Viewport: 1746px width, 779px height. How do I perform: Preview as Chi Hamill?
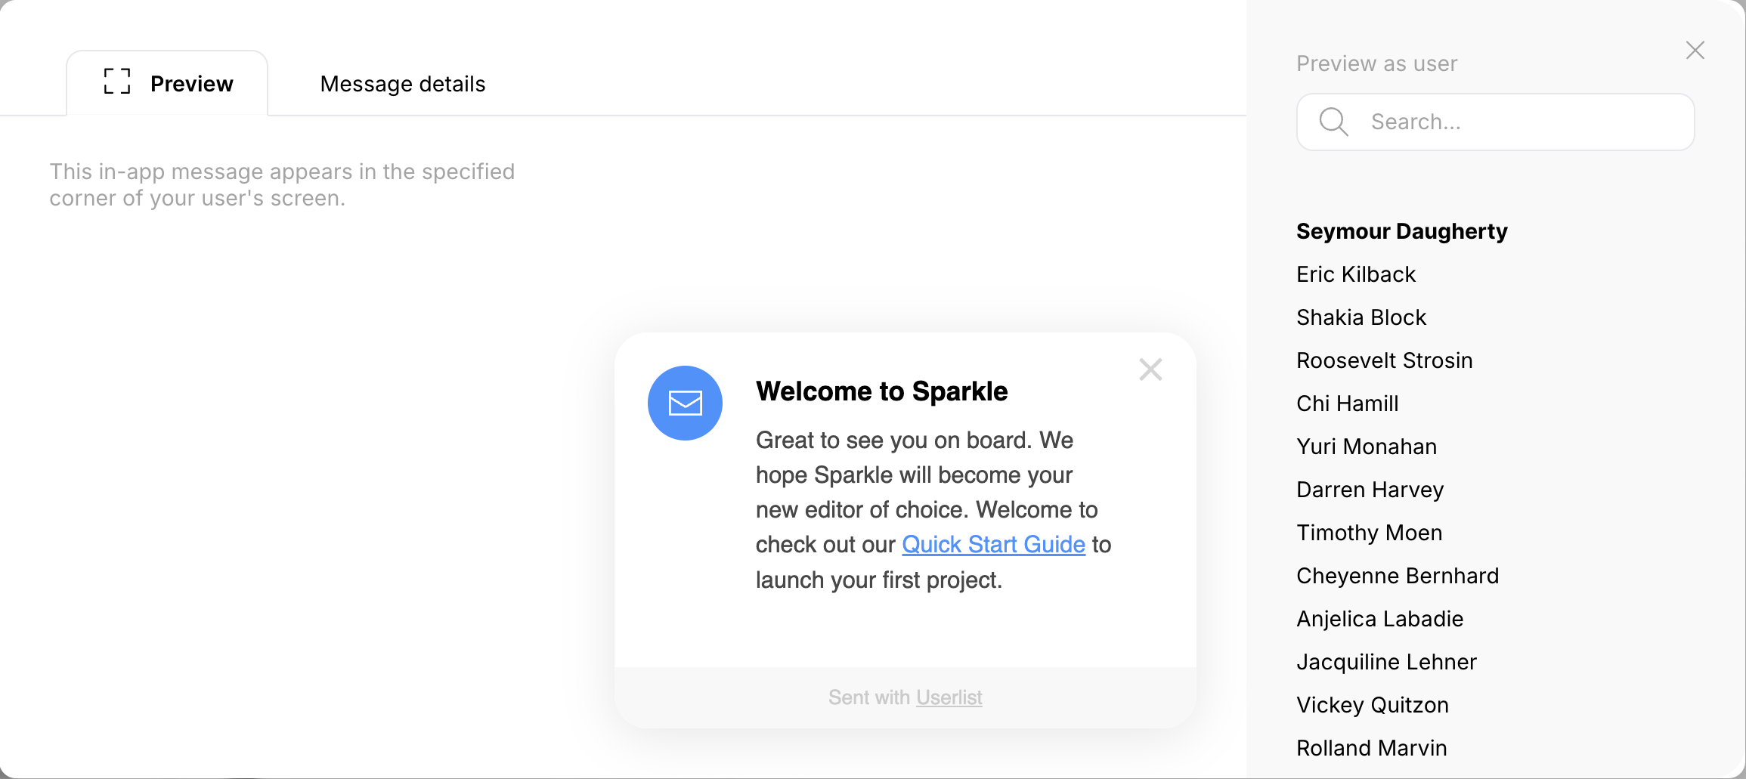tap(1347, 403)
